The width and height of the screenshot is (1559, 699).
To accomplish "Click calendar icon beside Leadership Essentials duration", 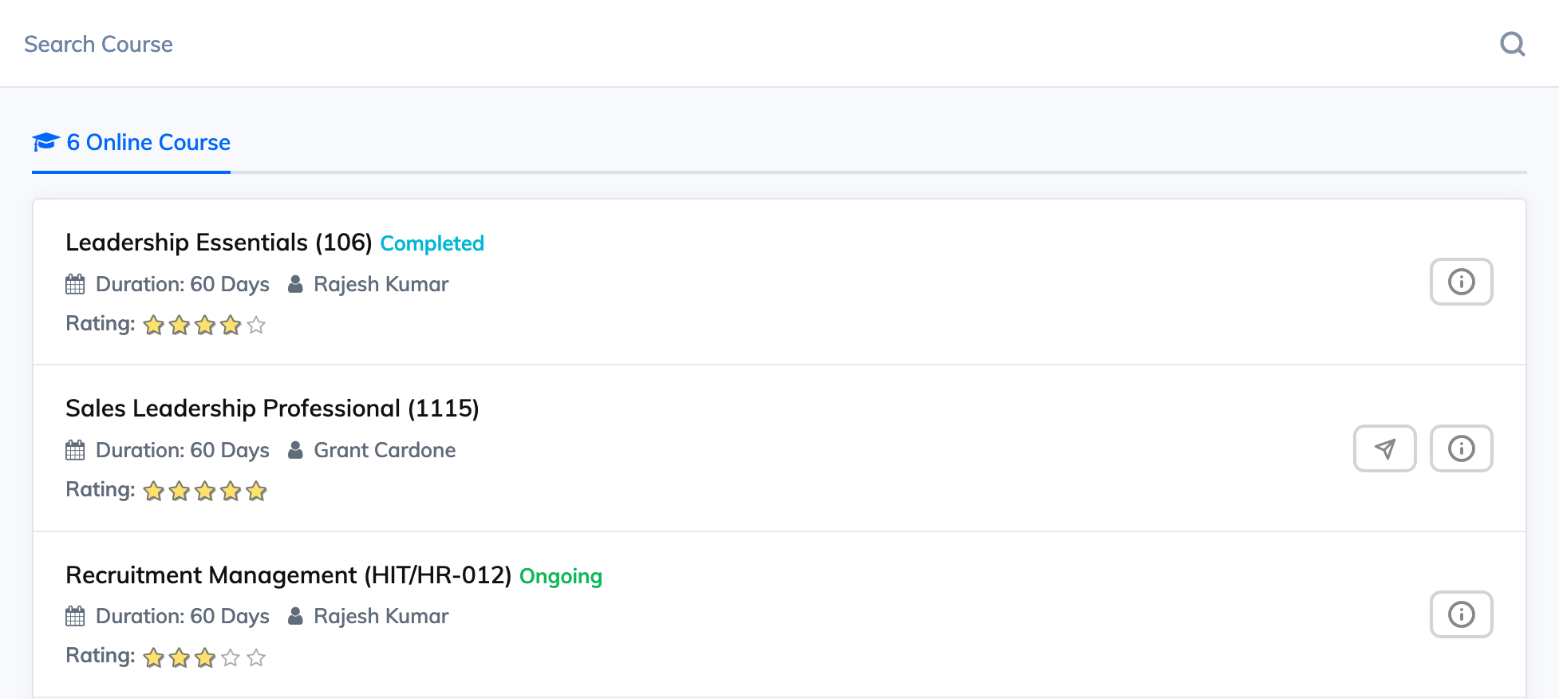I will pyautogui.click(x=75, y=284).
